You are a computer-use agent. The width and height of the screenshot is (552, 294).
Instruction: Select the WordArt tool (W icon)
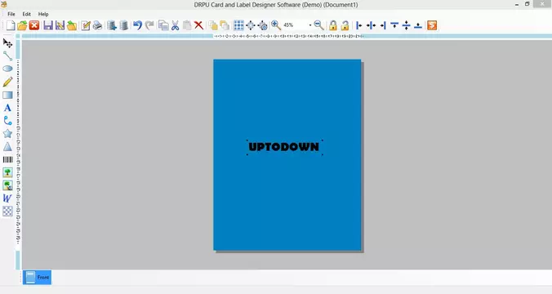point(7,198)
